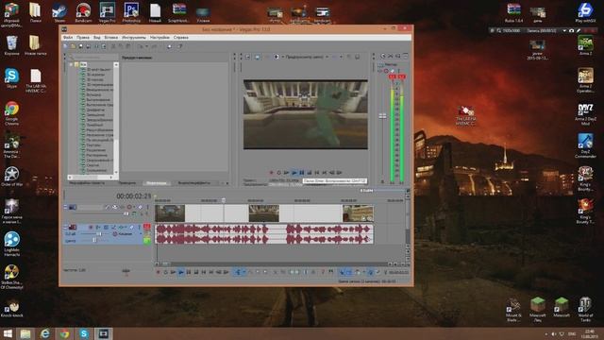Screen dimensions: 604x340
Task: Arm the audio track for recording
Action: pos(92,228)
